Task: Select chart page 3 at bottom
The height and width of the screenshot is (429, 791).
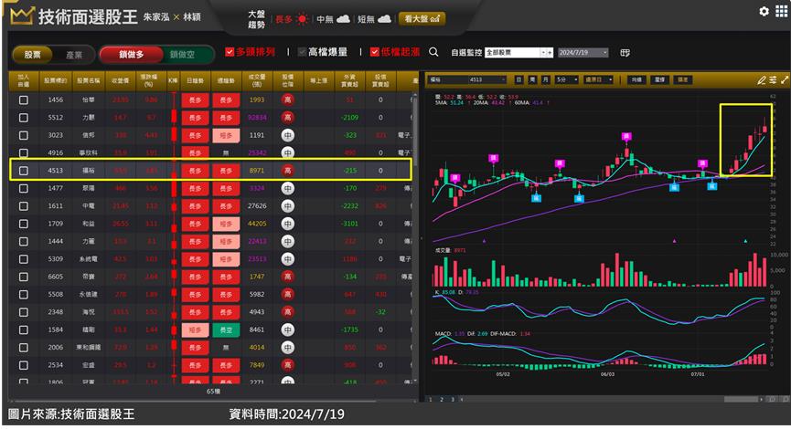Action: click(x=453, y=399)
